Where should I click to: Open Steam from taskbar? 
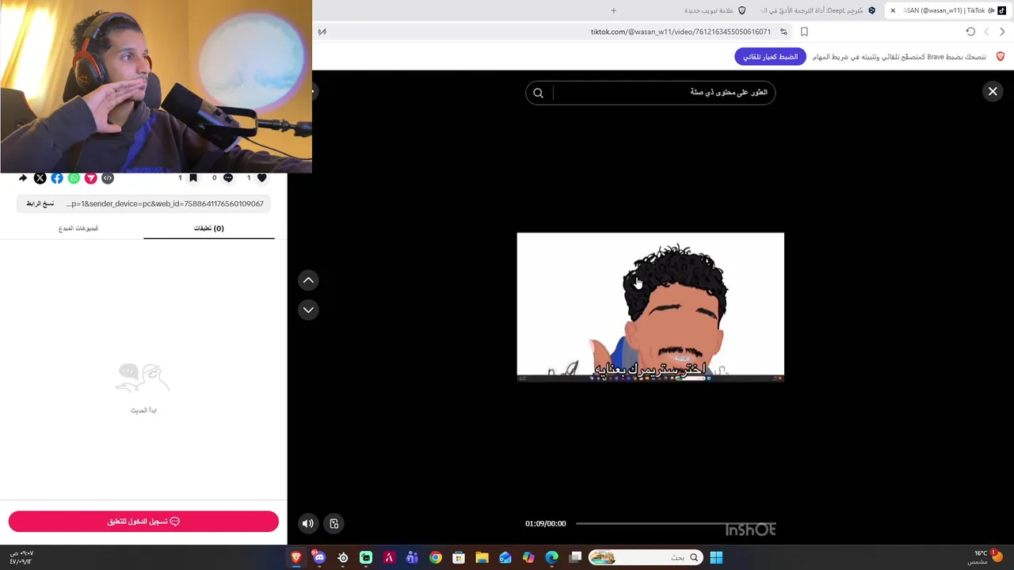343,557
